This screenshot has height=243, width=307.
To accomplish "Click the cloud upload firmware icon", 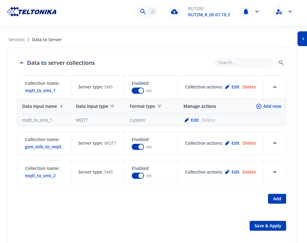I will click(174, 12).
